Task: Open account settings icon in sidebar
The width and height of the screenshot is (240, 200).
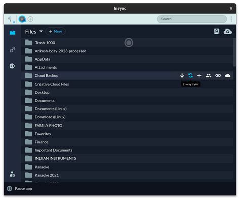Action: pyautogui.click(x=12, y=174)
